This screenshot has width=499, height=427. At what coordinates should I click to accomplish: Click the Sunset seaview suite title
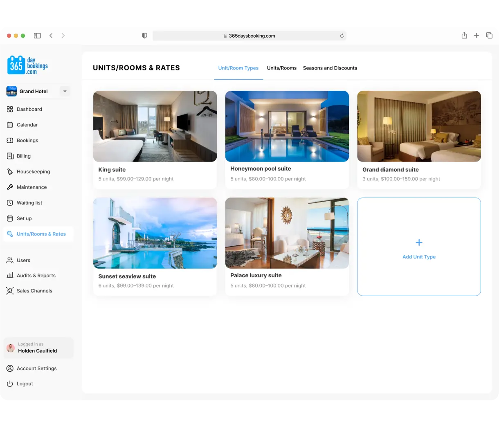click(127, 276)
